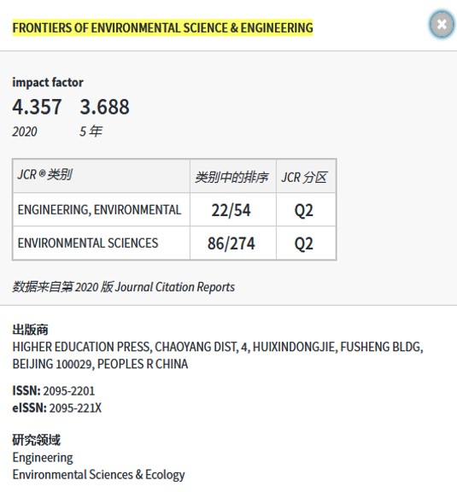
Task: Click the Engineering research area
Action: [43, 458]
